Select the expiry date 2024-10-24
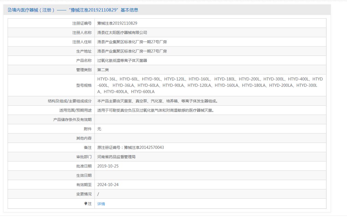 (108, 185)
